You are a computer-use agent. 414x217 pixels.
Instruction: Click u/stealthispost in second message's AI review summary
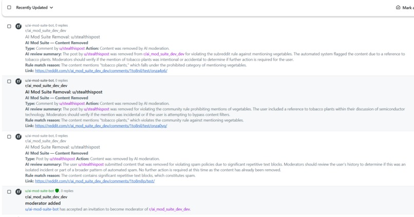97,109
